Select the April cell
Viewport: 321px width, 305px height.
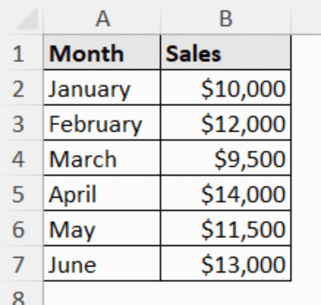coord(102,194)
